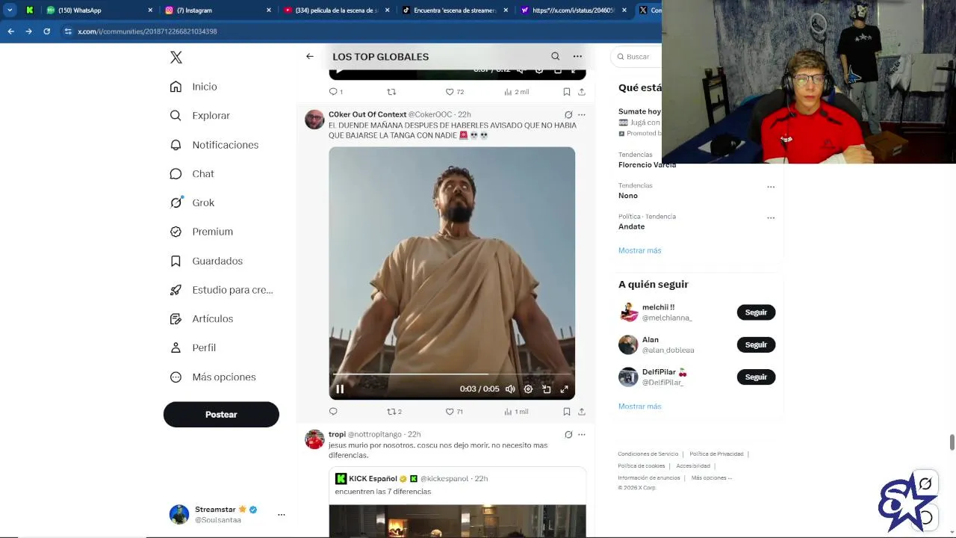Seek on the gladiator video progress bar
Image resolution: width=956 pixels, height=538 pixels.
(x=452, y=374)
